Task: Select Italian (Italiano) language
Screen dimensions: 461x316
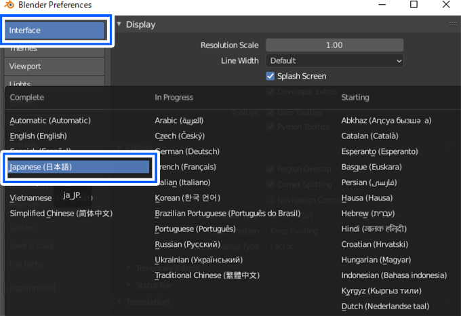Action: point(185,182)
